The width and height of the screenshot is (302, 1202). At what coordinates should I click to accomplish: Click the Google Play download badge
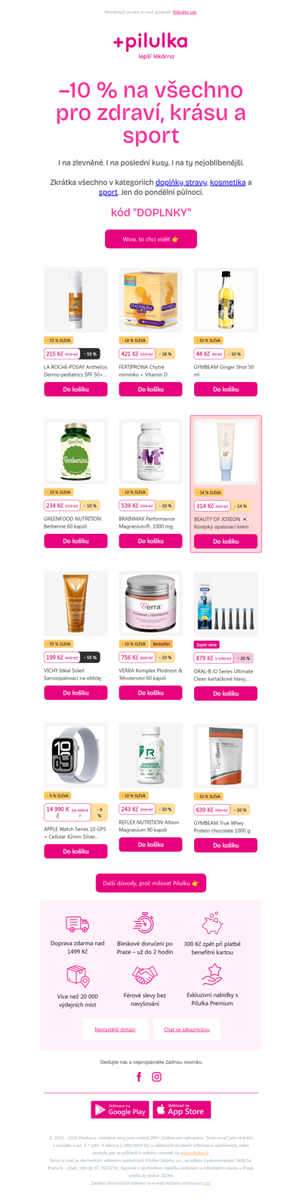(x=120, y=1109)
